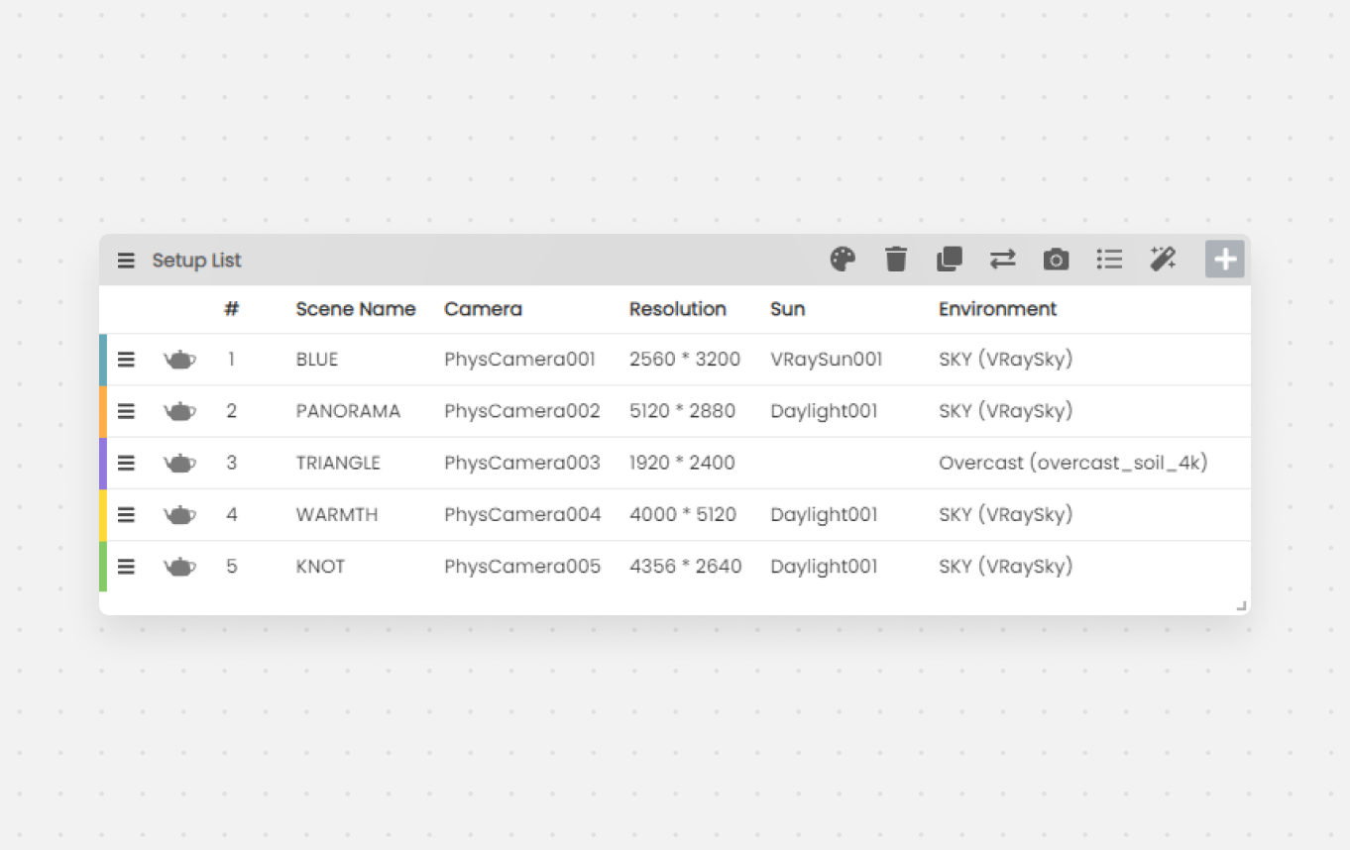Click the VRaySun001 sun cell
This screenshot has width=1350, height=850.
(827, 360)
